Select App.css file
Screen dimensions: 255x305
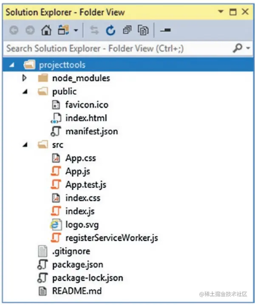(81, 158)
